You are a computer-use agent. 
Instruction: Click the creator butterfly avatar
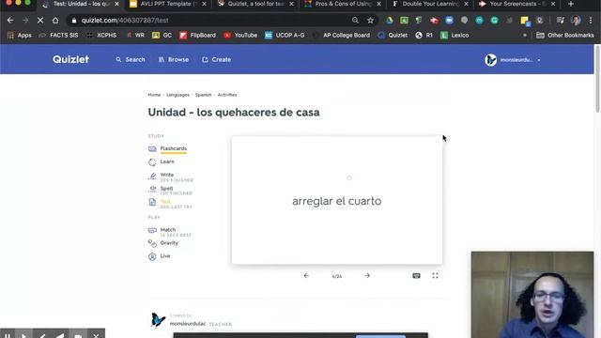coord(158,320)
